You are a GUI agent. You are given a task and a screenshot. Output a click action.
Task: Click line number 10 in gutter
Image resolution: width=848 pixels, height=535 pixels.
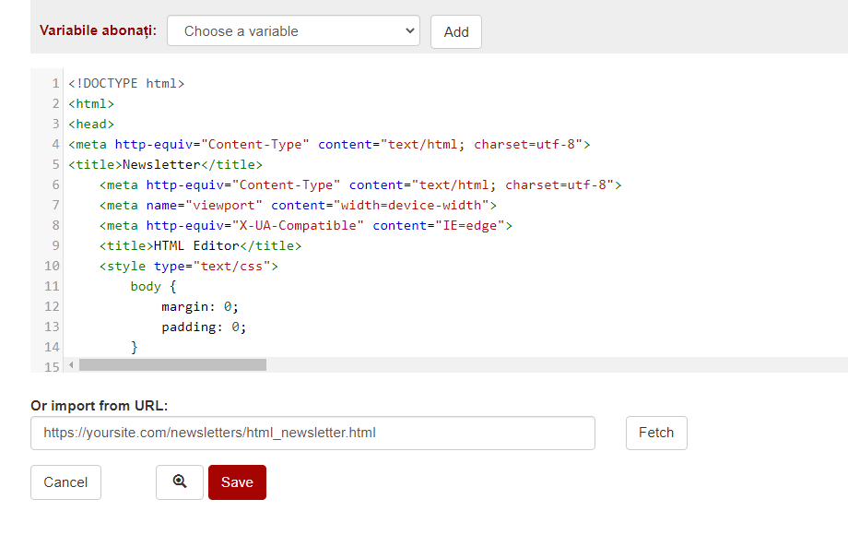point(52,267)
